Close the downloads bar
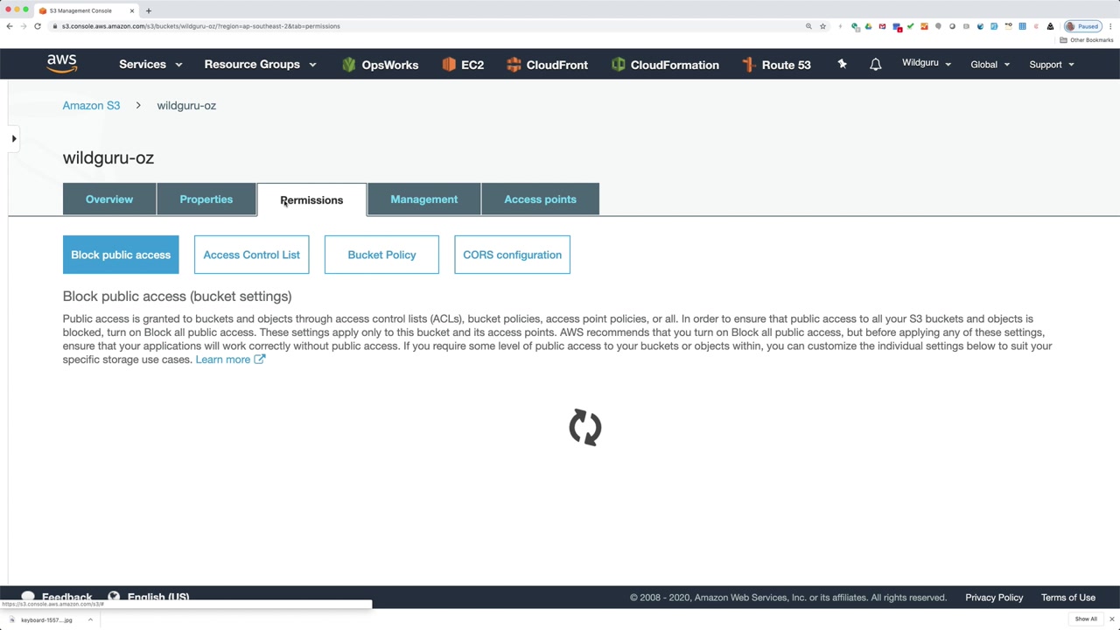Screen dimensions: 1120x630 click(1111, 619)
